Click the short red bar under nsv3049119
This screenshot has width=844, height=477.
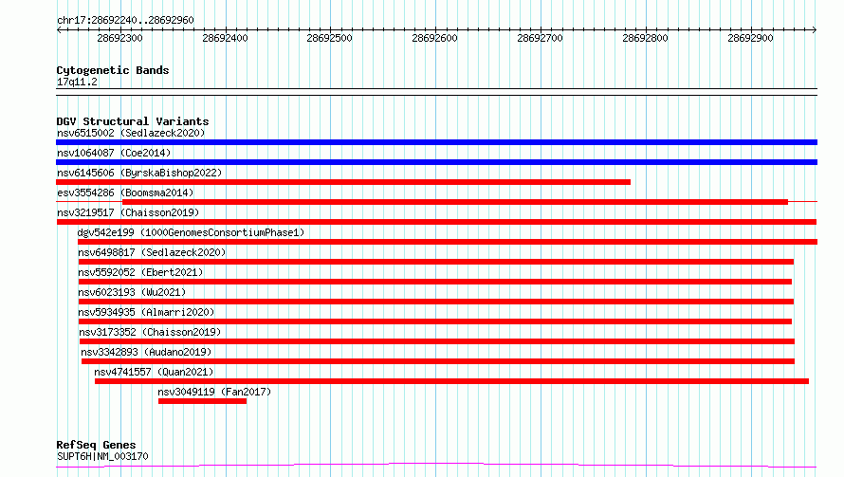click(202, 401)
